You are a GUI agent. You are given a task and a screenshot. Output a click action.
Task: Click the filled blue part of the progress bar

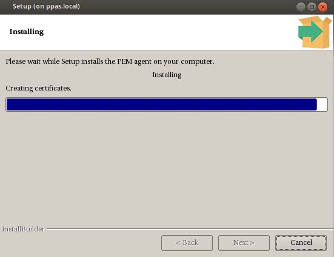pyautogui.click(x=162, y=105)
